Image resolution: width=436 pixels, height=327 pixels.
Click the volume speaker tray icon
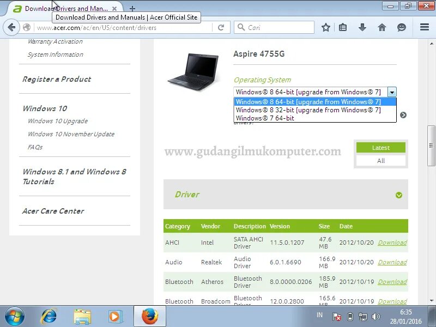(x=376, y=317)
